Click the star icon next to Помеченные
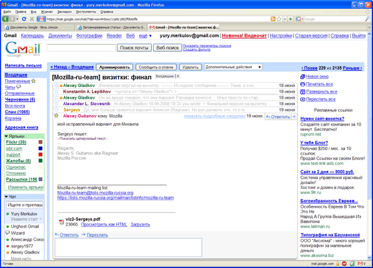The height and width of the screenshot is (268, 373). pyautogui.click(x=34, y=81)
